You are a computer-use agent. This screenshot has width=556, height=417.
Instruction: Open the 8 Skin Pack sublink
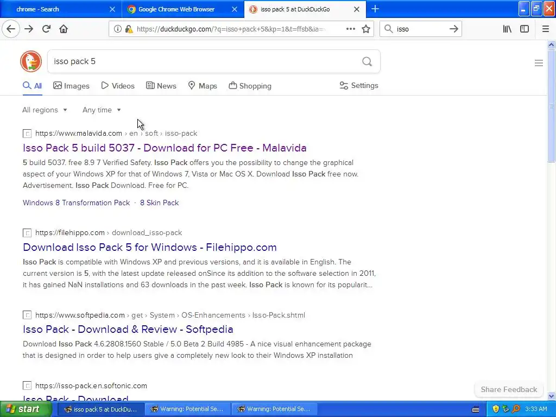pyautogui.click(x=159, y=203)
